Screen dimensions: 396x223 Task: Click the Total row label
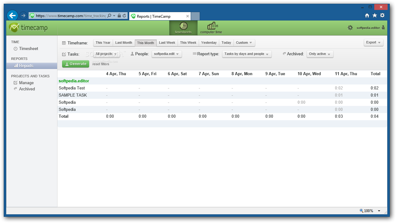64,116
